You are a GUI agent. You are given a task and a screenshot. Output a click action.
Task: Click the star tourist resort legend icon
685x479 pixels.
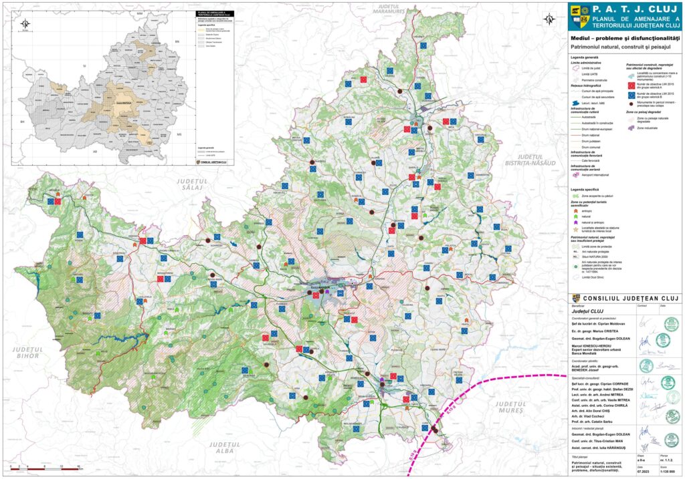576,230
